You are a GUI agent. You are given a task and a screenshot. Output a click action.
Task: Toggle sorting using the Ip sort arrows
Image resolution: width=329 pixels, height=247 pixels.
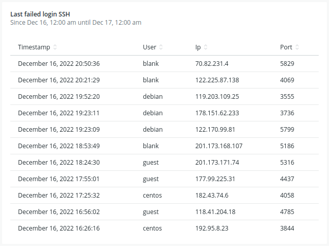pyautogui.click(x=206, y=47)
